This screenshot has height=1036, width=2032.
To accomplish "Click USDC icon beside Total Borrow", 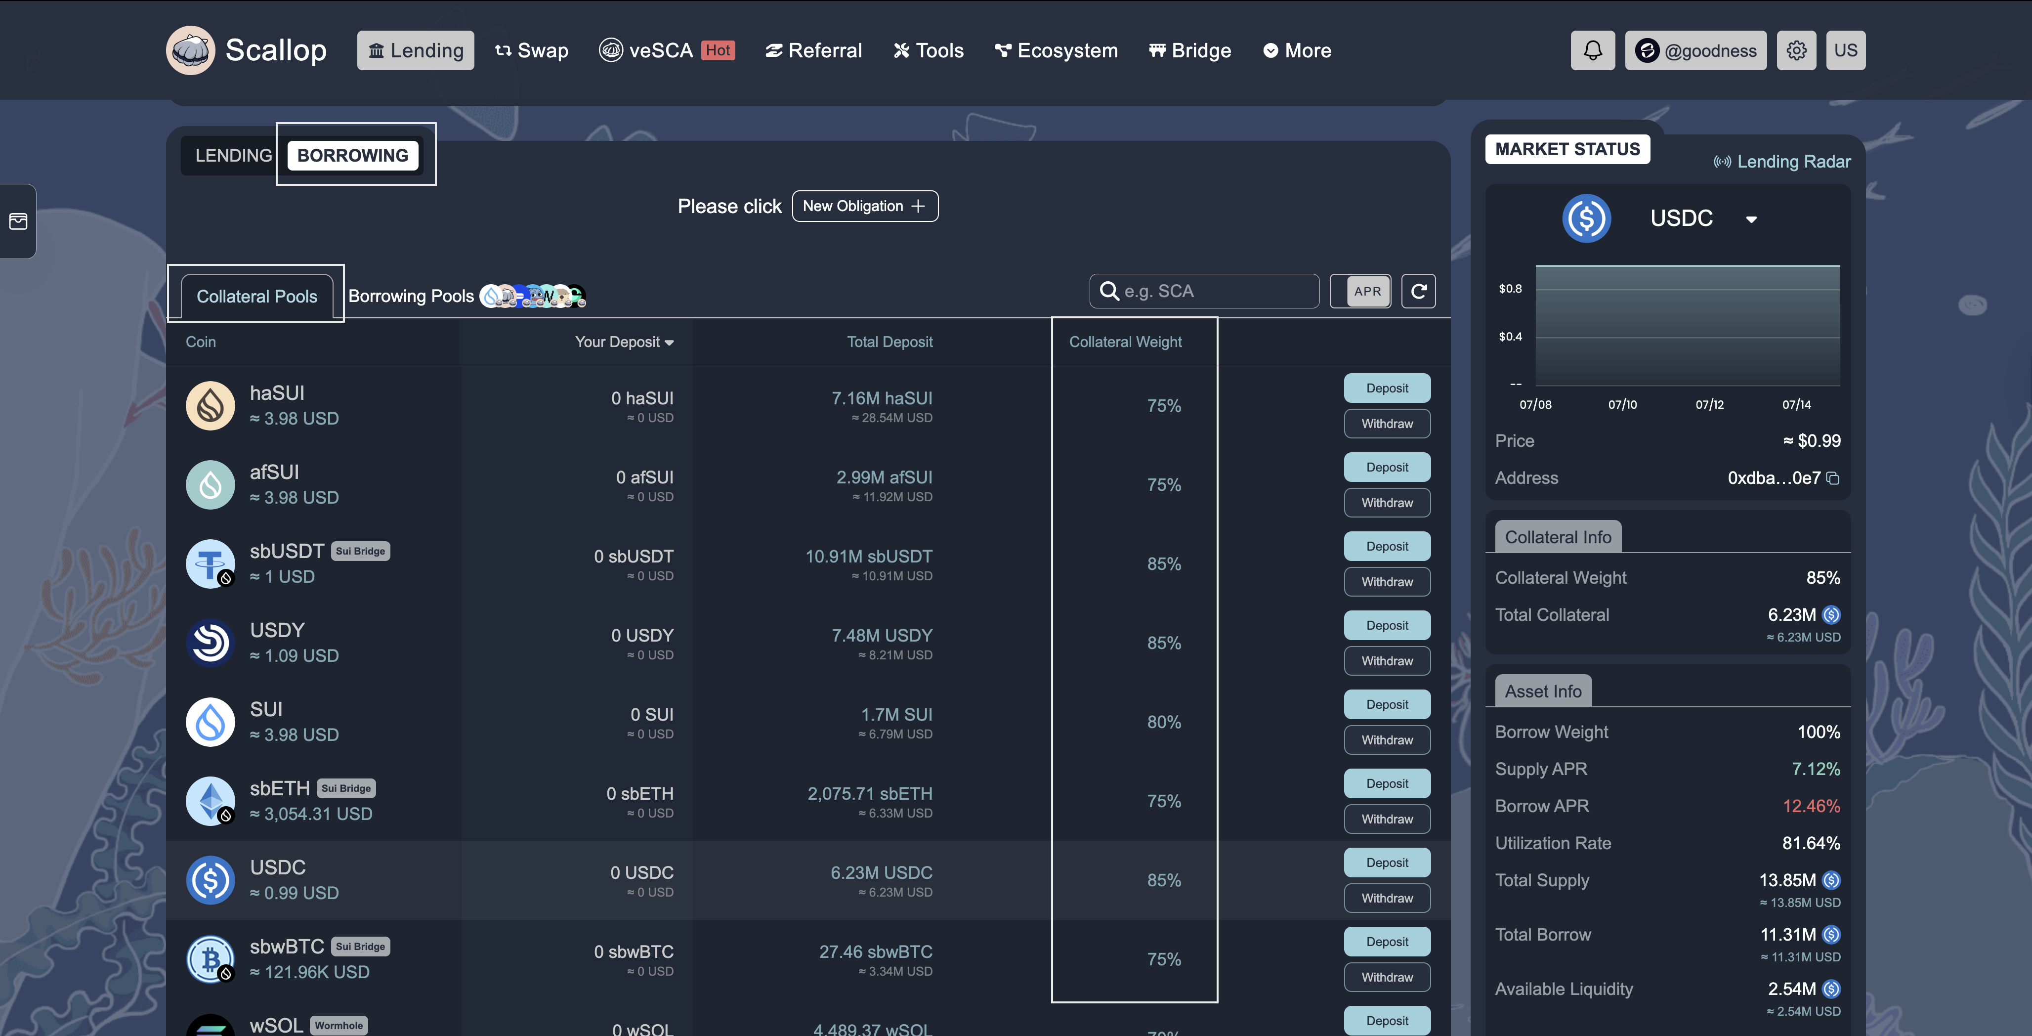I will click(x=1832, y=934).
